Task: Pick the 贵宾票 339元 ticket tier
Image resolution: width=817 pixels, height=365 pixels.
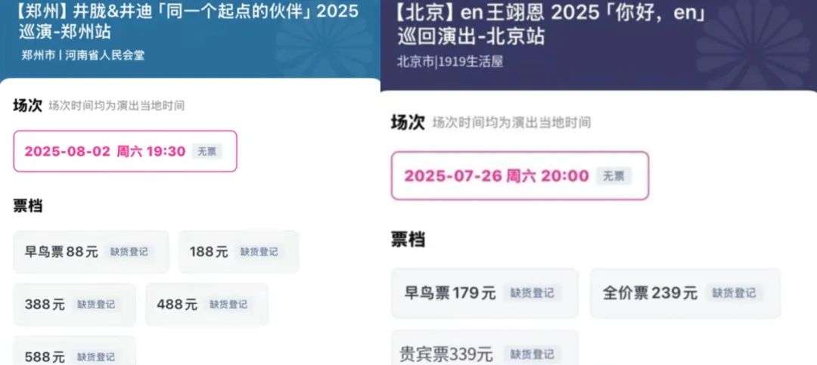Action: (484, 354)
